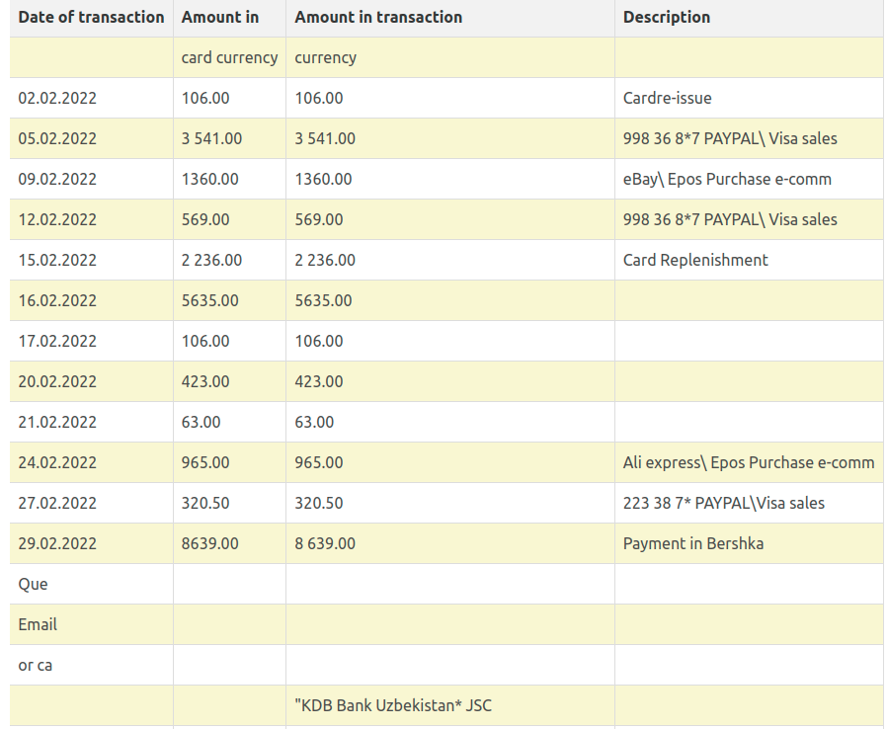Select the 'card currency' subheader cell
Viewport: 887px width, 729px height.
click(229, 57)
